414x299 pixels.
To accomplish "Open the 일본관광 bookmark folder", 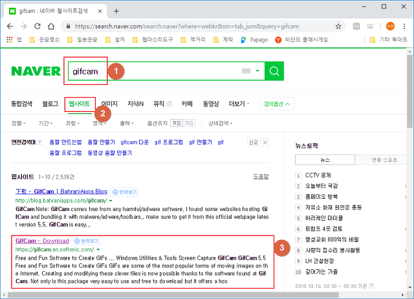I will pyautogui.click(x=82, y=39).
